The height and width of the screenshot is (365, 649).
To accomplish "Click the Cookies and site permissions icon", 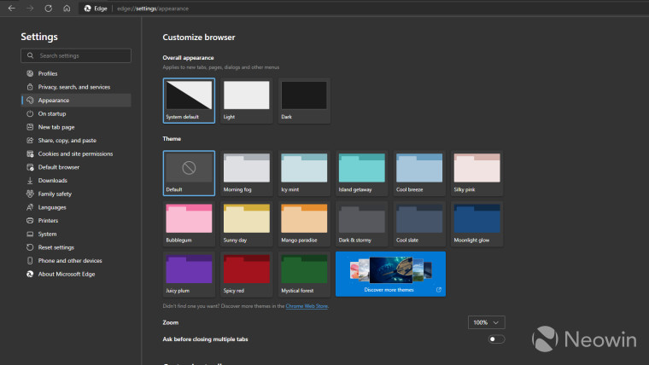I will click(30, 154).
